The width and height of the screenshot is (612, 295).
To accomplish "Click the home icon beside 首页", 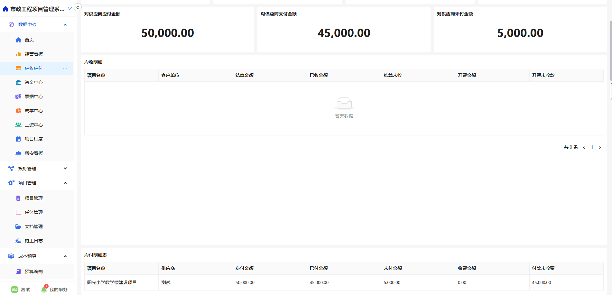I will coord(18,40).
